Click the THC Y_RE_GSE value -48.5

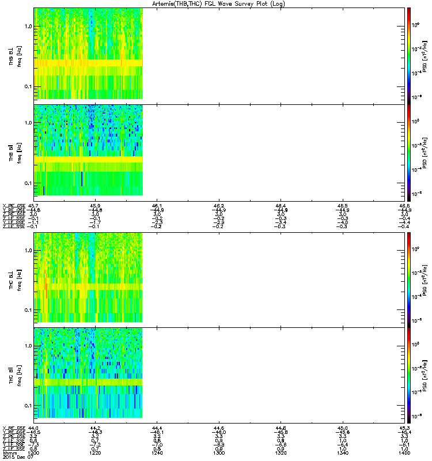33,433
